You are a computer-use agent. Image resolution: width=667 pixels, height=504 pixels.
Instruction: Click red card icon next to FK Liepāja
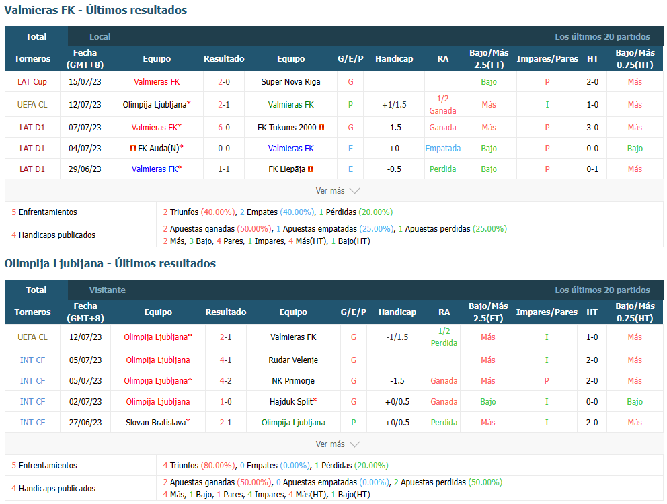pyautogui.click(x=311, y=169)
